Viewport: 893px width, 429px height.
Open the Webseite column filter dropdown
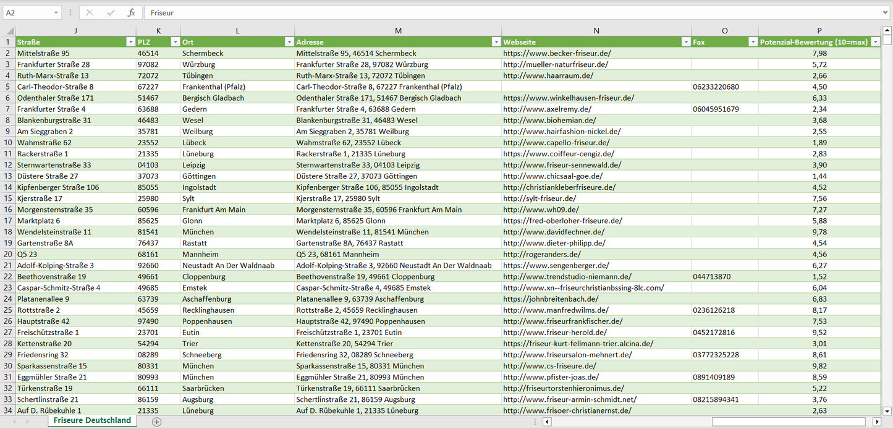685,42
